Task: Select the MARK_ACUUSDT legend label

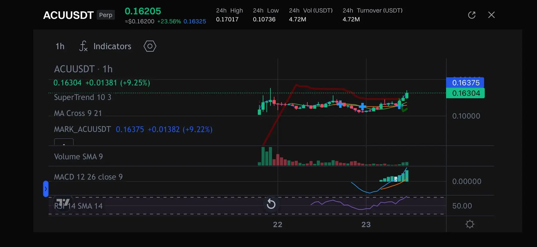Action: coord(82,129)
